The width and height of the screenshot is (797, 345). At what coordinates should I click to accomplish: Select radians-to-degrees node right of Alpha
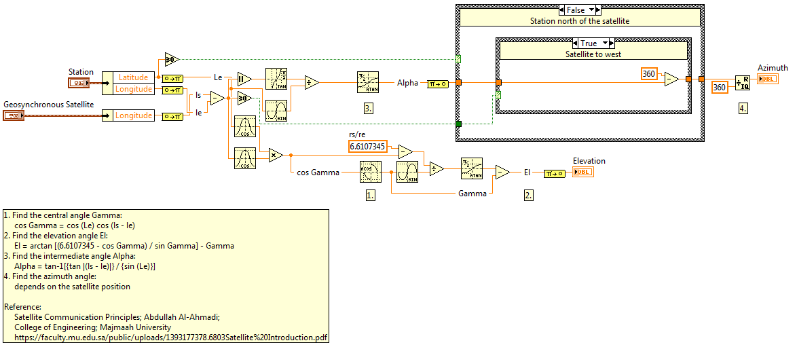438,84
